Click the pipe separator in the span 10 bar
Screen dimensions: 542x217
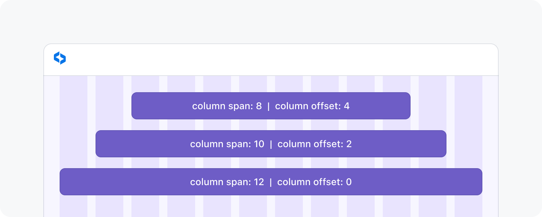point(271,144)
